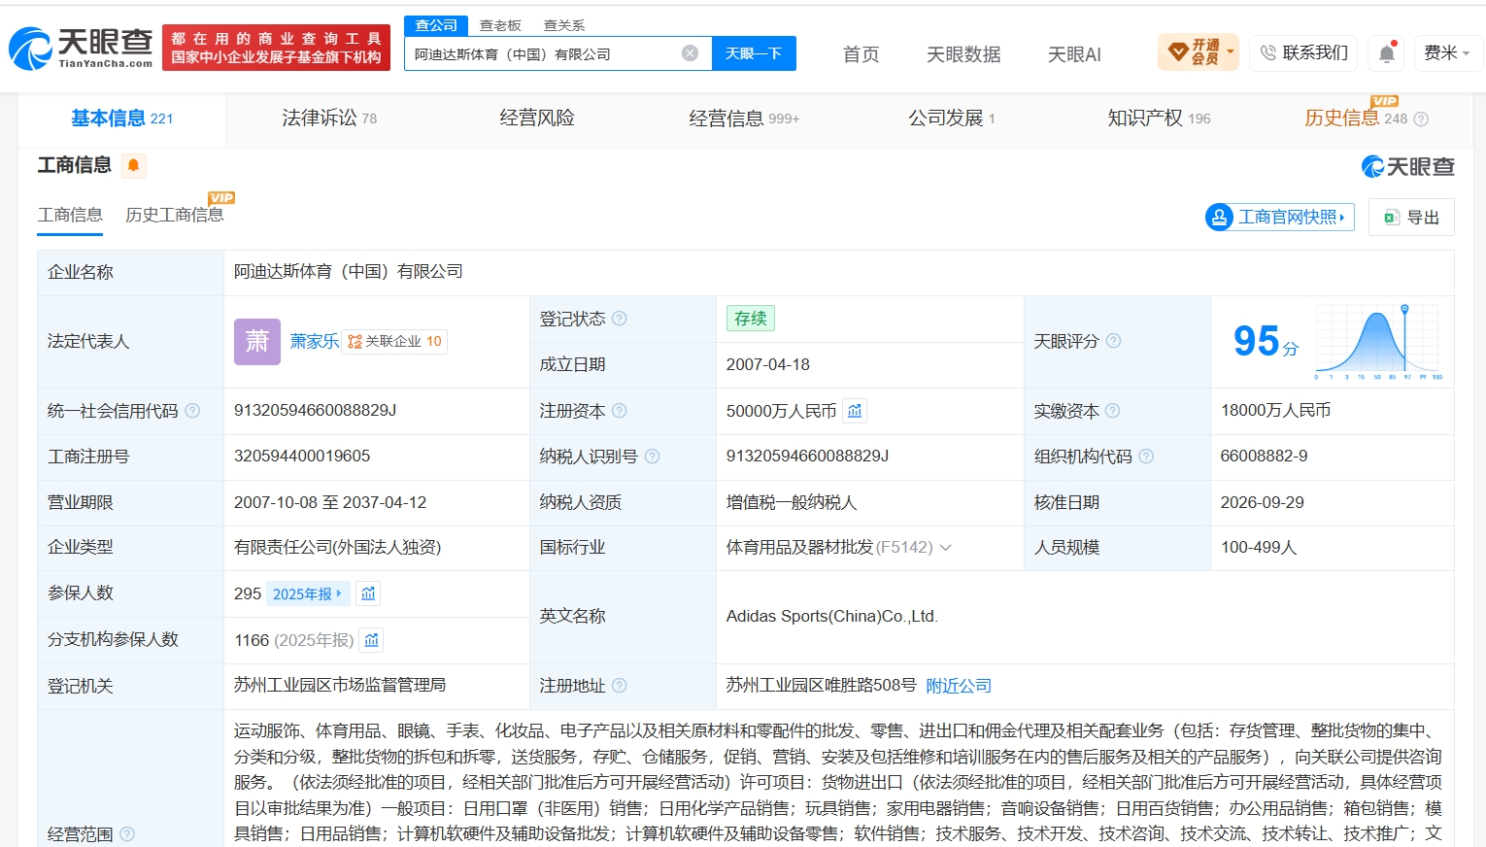The width and height of the screenshot is (1486, 847).
Task: Show help for 天眼评分
Action: (x=1113, y=341)
